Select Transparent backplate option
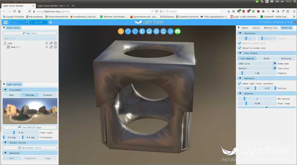This screenshot has width=297, height=165. [30, 158]
